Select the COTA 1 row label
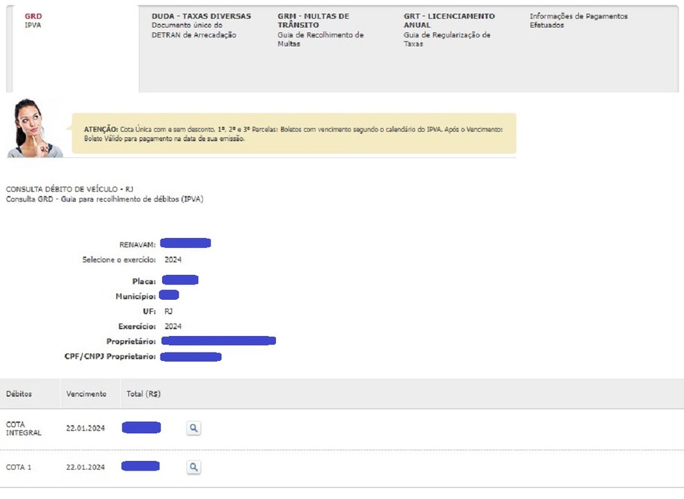 click(x=19, y=467)
